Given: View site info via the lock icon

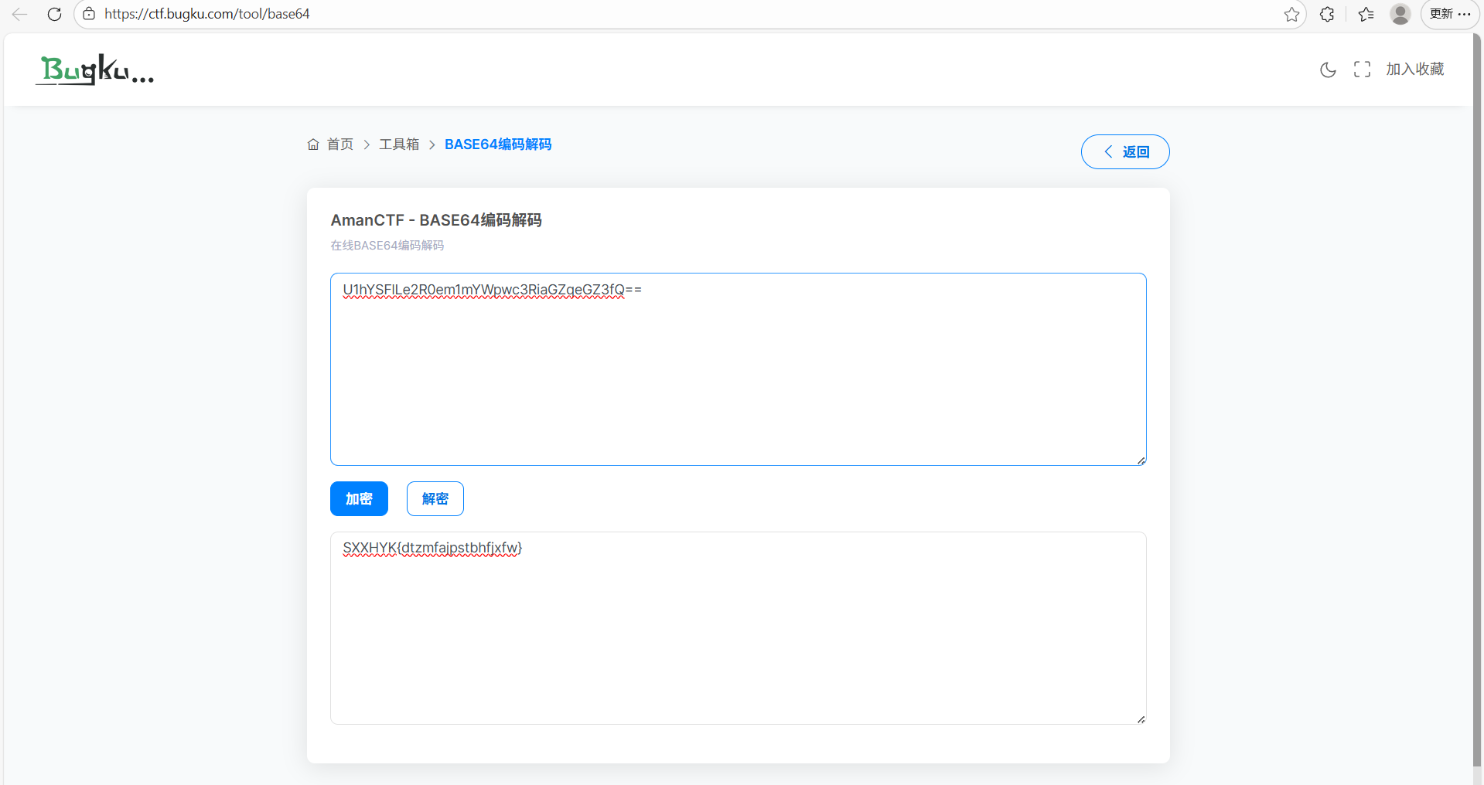Looking at the screenshot, I should click(x=89, y=14).
